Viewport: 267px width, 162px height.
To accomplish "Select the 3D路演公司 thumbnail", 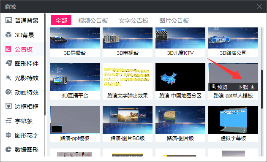I will pos(233,38).
